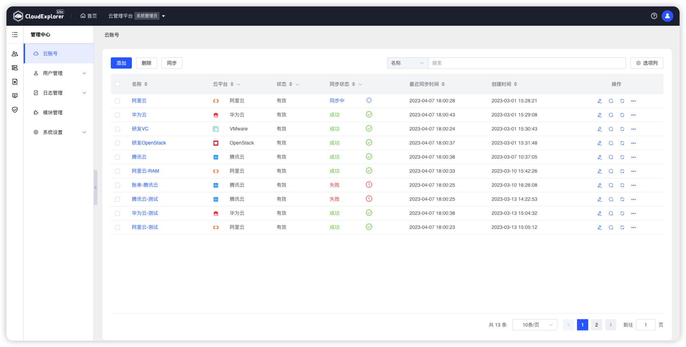Select the shield security icon in sidebar
The width and height of the screenshot is (686, 347).
click(15, 110)
